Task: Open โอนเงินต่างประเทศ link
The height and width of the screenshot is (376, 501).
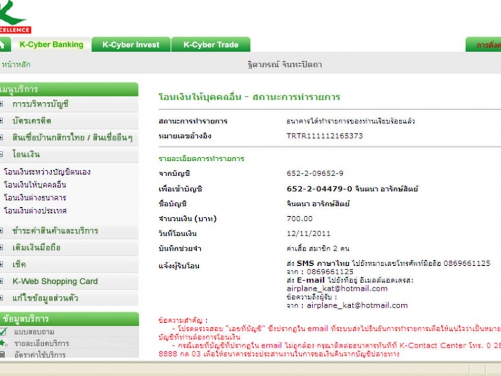Action: 35,211
